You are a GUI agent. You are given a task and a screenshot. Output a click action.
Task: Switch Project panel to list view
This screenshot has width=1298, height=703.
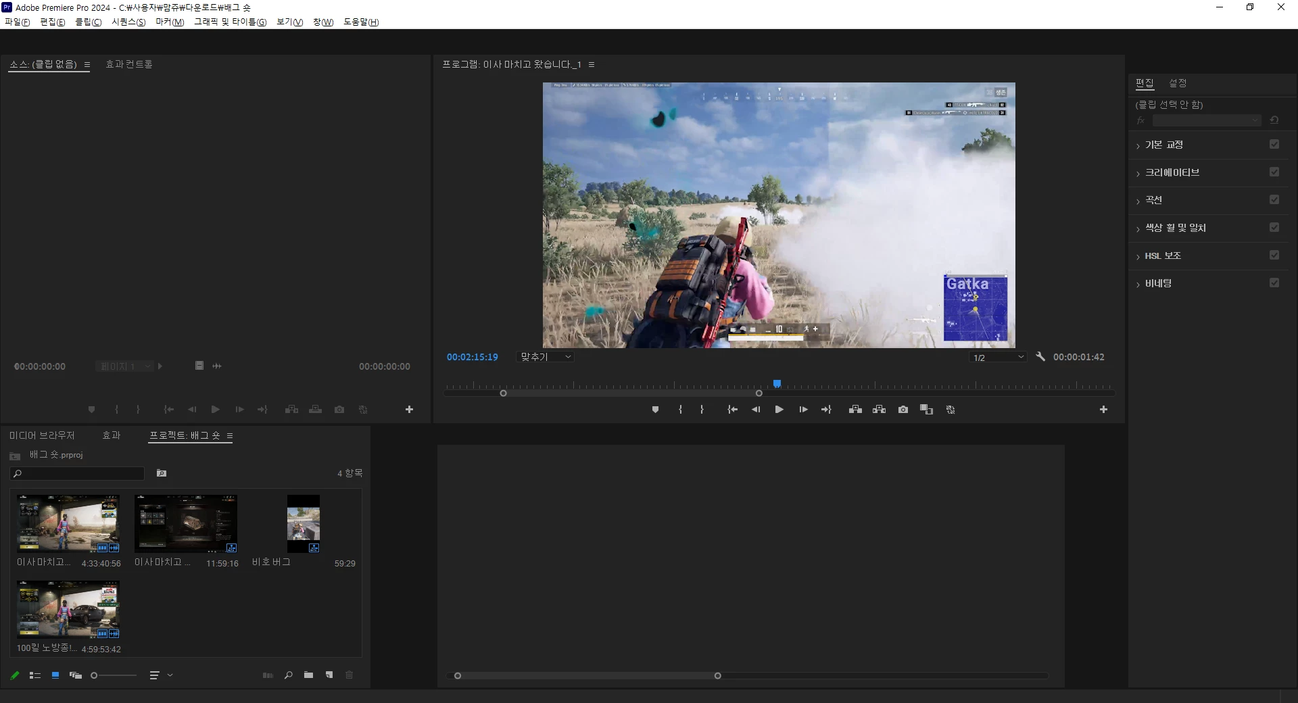[35, 675]
